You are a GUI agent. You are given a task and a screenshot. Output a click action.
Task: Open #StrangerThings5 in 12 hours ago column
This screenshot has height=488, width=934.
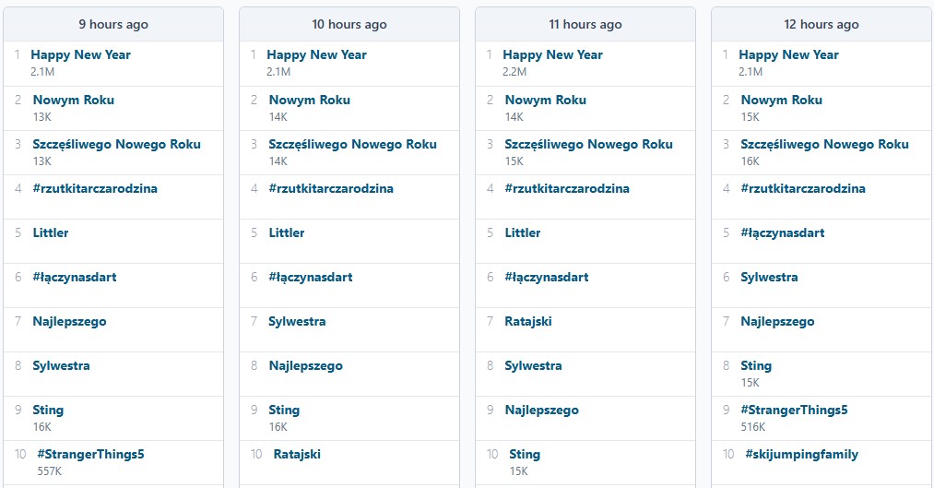[794, 411]
